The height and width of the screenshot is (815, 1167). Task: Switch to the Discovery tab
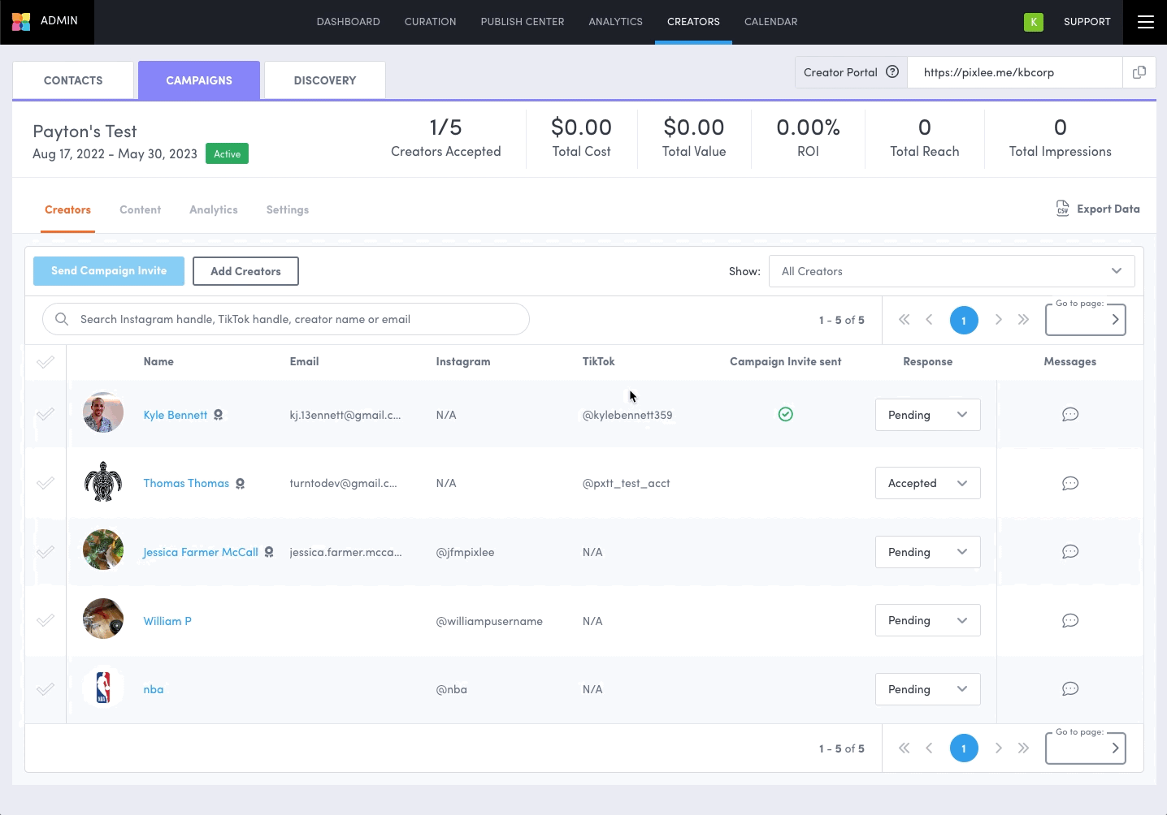324,80
